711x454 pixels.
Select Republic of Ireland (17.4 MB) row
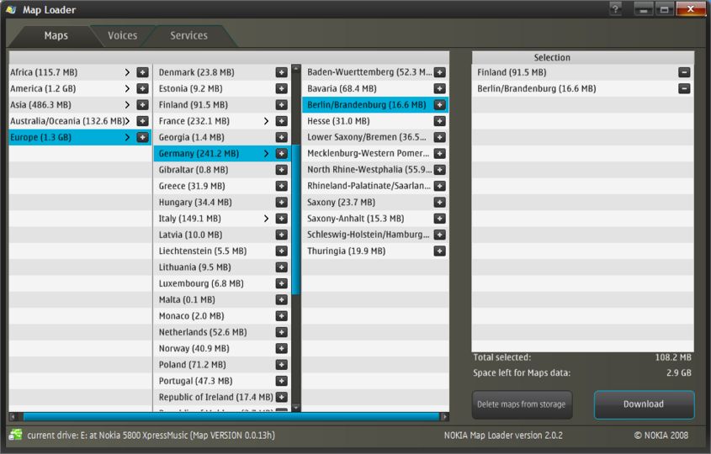[221, 398]
